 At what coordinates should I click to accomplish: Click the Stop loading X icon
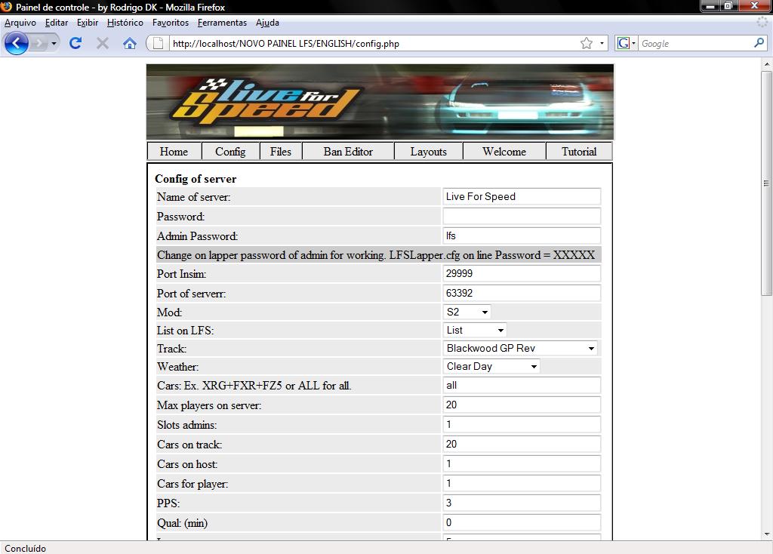[103, 43]
